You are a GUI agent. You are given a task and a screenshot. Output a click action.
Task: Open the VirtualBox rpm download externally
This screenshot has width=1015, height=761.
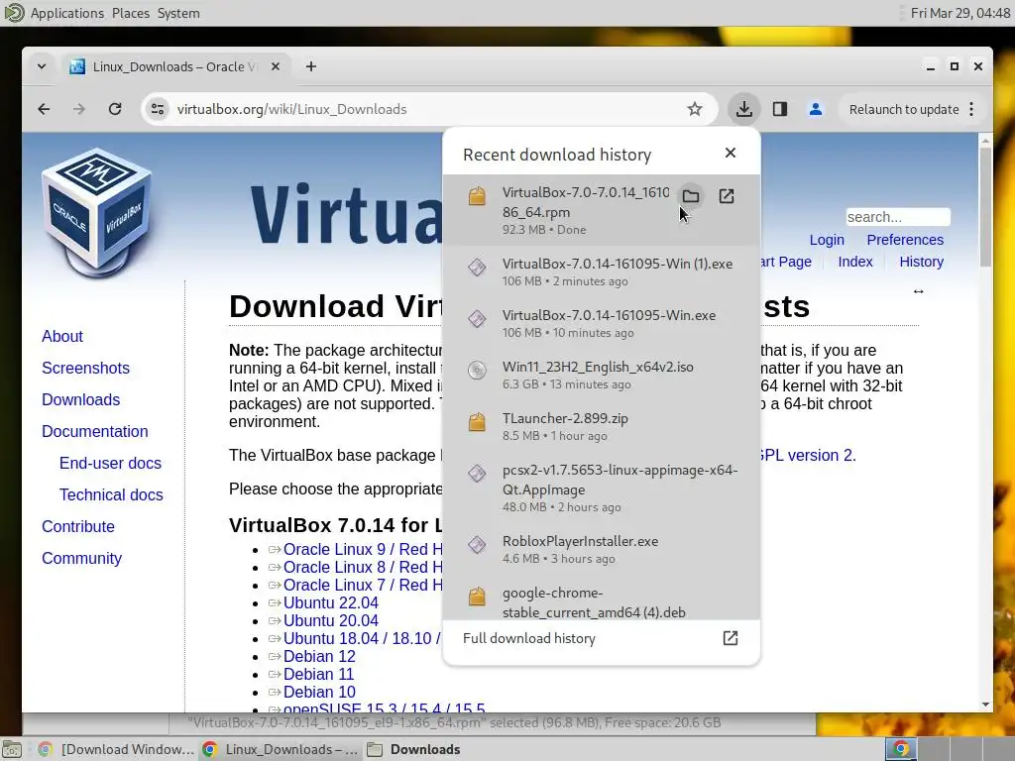point(727,196)
